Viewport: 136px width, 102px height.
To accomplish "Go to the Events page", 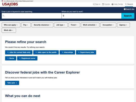I will [106, 4].
